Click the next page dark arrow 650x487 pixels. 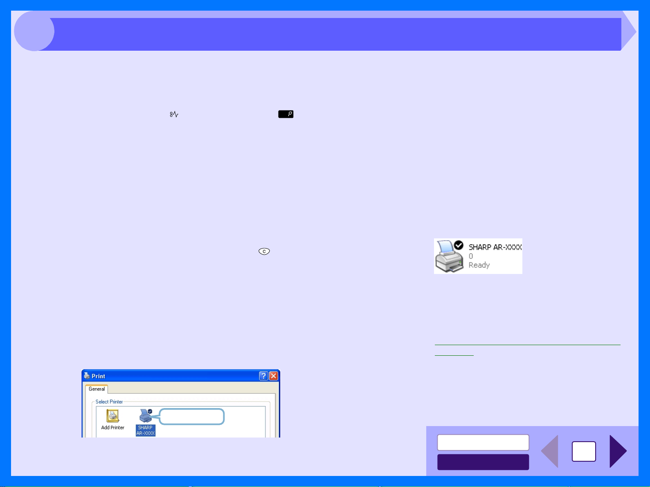click(618, 451)
